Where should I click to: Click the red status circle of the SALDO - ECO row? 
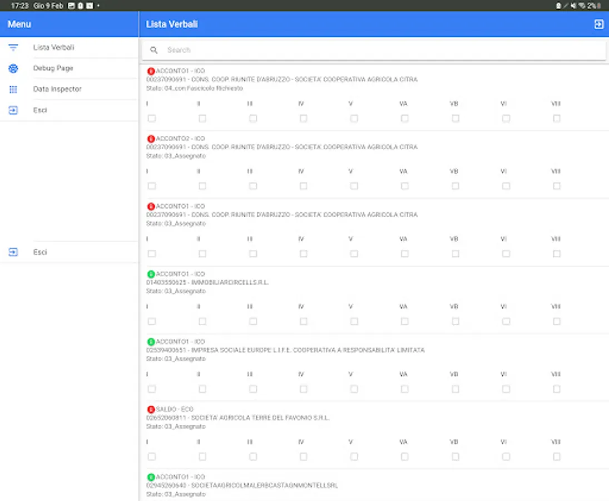coord(151,409)
